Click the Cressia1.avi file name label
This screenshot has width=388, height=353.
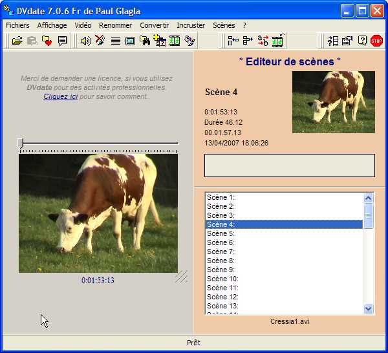[290, 321]
